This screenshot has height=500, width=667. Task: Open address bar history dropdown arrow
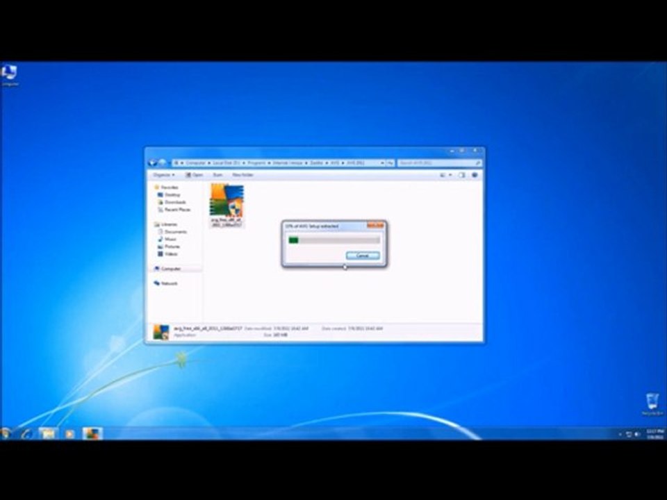coord(382,162)
